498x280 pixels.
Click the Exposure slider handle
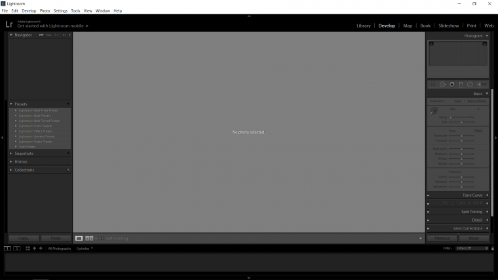pos(461,136)
